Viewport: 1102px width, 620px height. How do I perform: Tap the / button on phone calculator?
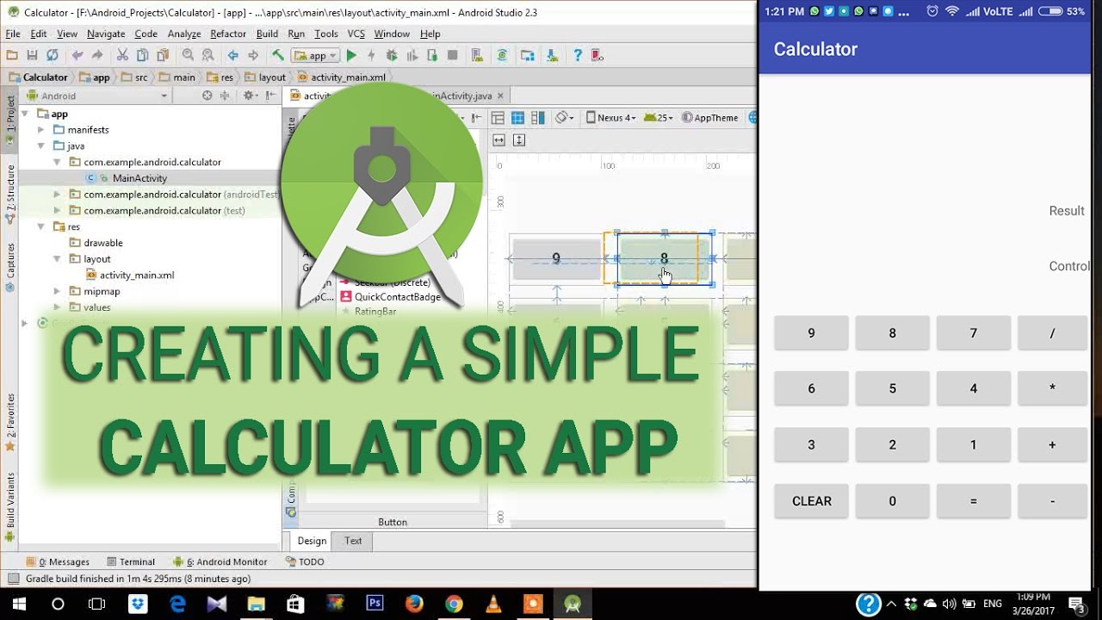(x=1052, y=333)
